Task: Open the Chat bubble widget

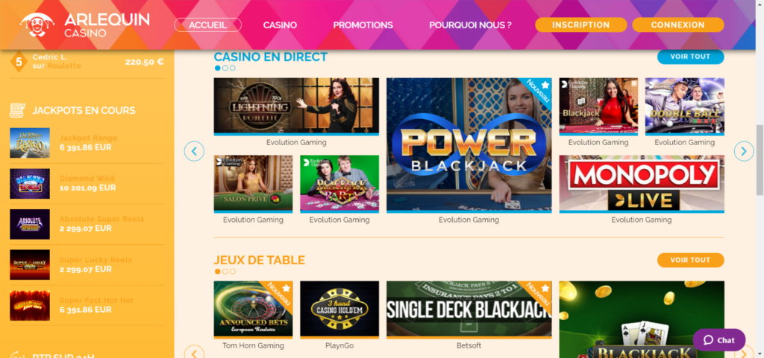Action: (x=718, y=340)
